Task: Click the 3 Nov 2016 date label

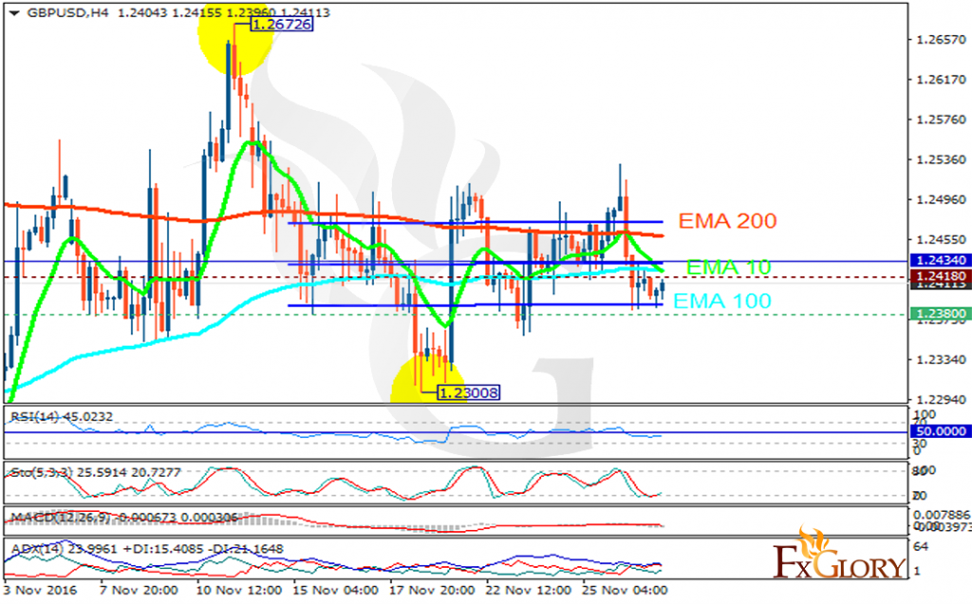Action: pos(40,590)
